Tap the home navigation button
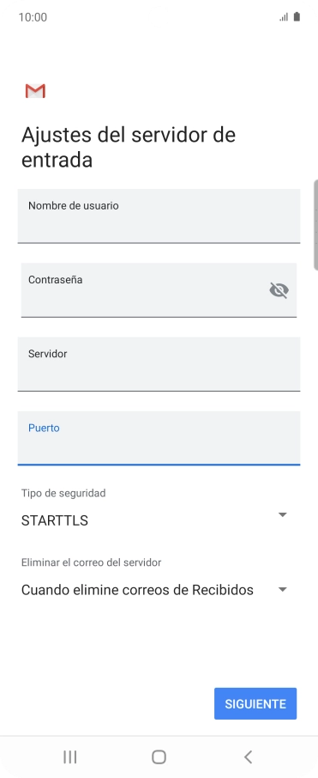318x778 pixels. tap(159, 757)
